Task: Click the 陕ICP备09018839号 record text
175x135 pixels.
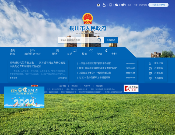Action: (69, 92)
